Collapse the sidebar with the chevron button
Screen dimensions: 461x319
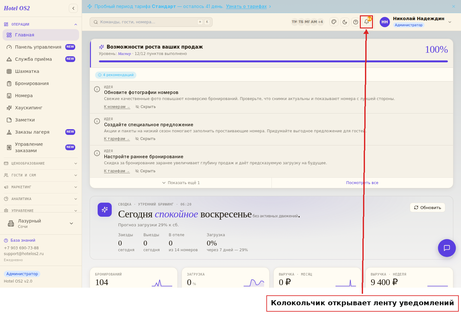tap(73, 8)
